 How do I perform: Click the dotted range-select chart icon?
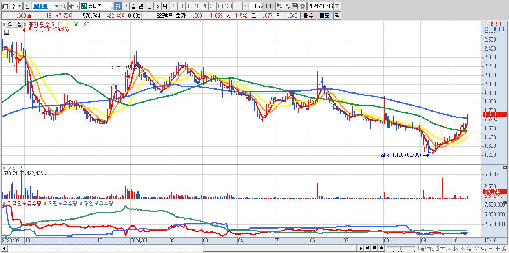pos(435,248)
